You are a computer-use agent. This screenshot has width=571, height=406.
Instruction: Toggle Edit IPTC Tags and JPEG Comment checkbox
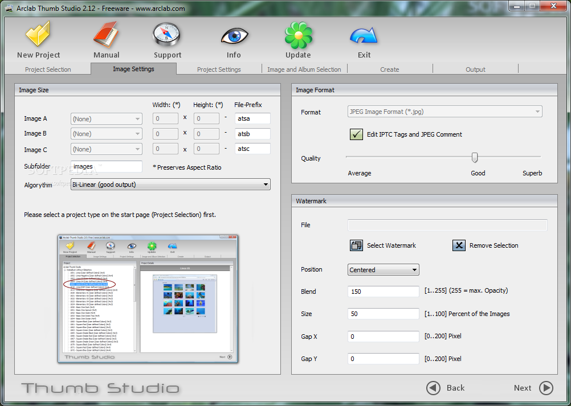(x=356, y=134)
